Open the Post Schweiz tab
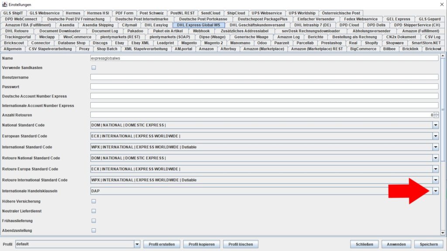447x251 pixels. tap(151, 13)
